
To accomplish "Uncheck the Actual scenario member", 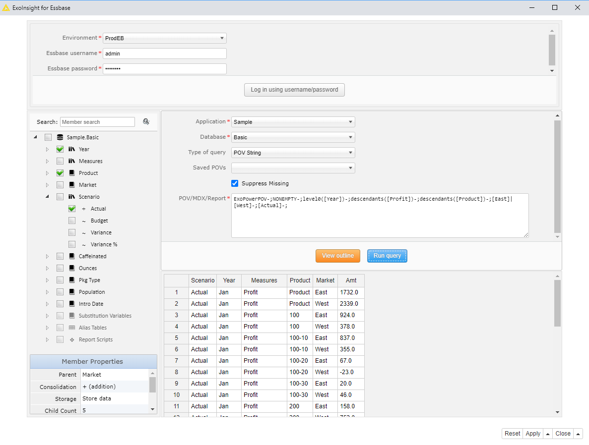I will tap(71, 209).
